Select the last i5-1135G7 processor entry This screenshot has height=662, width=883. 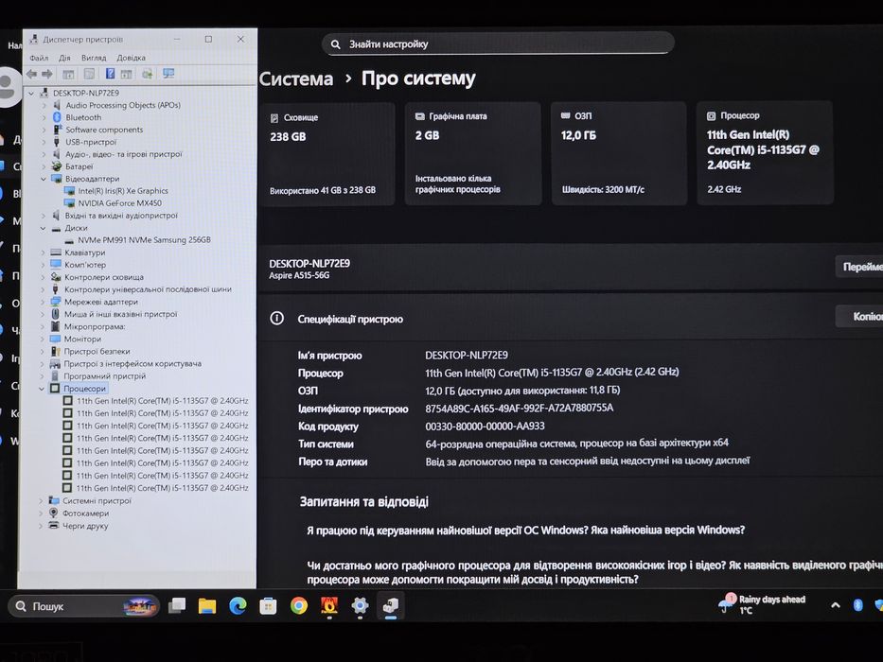point(162,488)
